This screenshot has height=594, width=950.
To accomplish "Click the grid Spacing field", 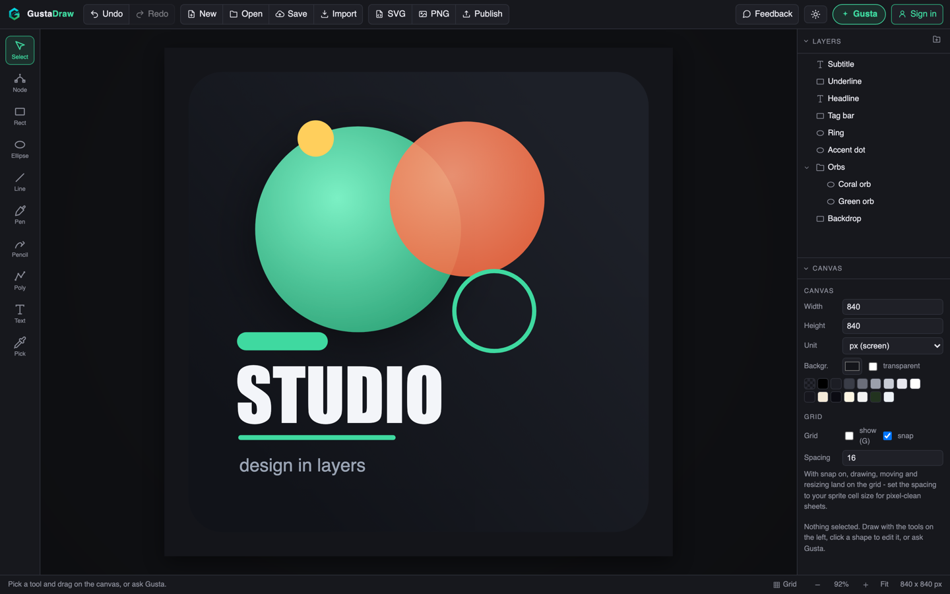I will point(893,458).
